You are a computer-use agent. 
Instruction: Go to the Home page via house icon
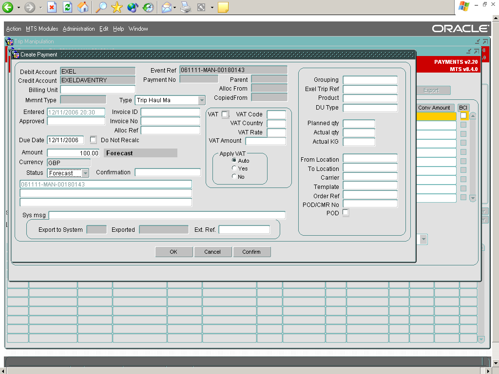click(83, 7)
